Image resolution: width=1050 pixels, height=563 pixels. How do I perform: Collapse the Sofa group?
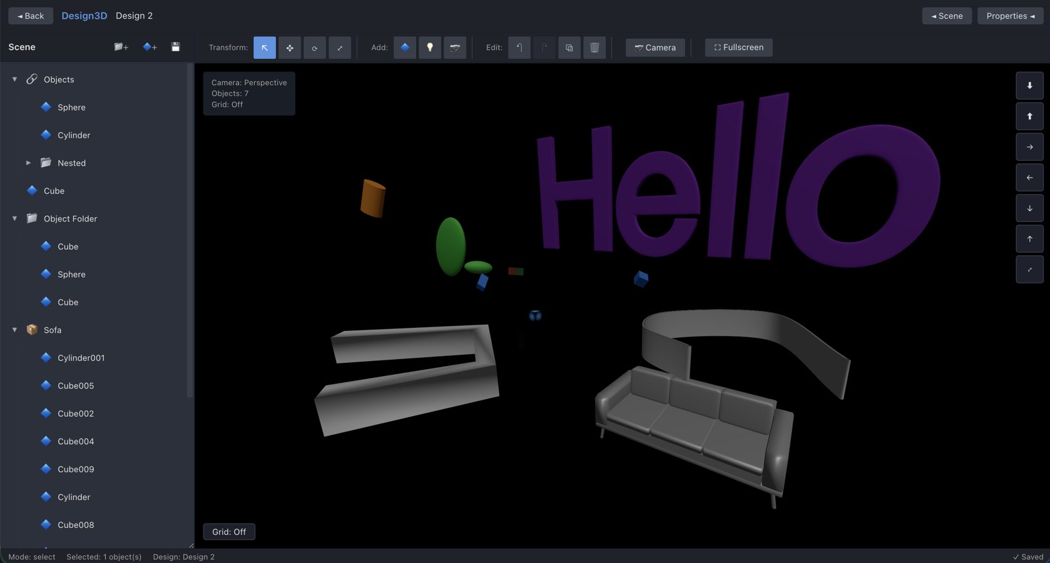pos(14,330)
